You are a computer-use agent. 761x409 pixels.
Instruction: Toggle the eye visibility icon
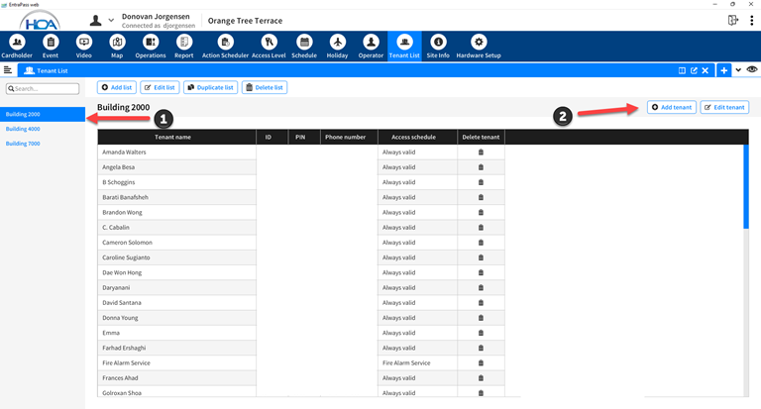click(x=752, y=70)
